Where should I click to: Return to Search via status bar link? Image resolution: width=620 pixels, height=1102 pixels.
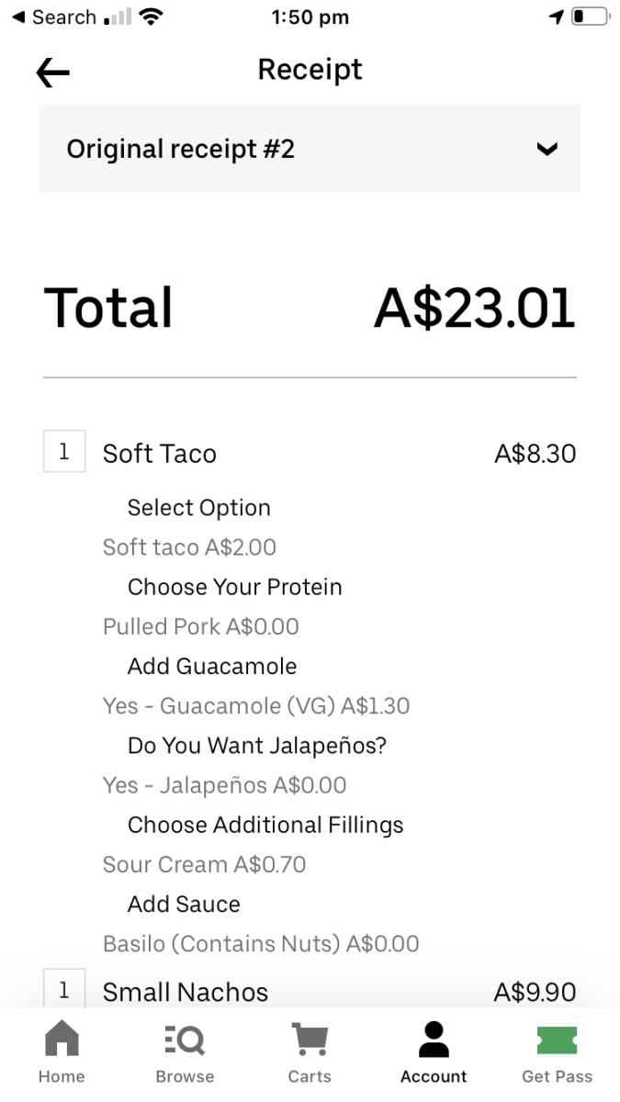point(53,17)
